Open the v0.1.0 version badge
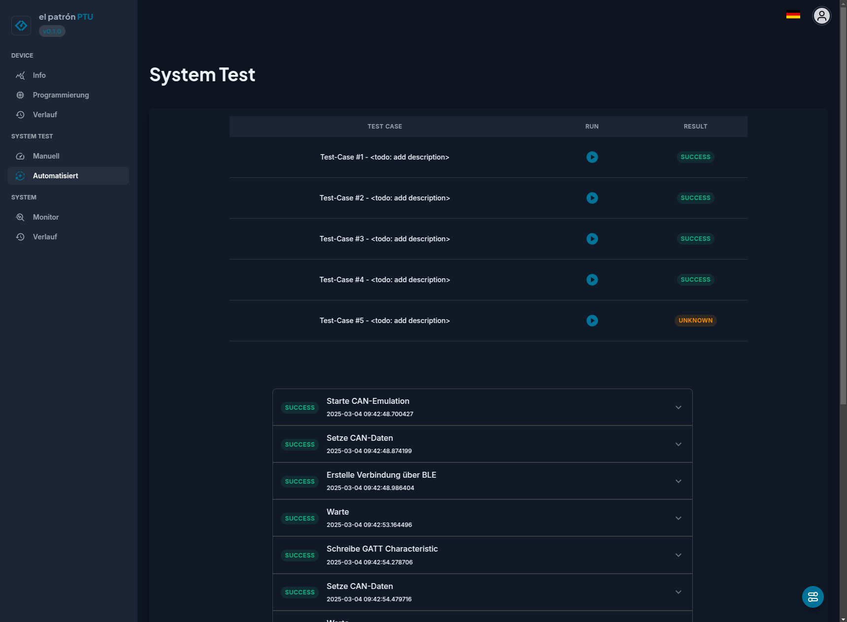 point(52,31)
